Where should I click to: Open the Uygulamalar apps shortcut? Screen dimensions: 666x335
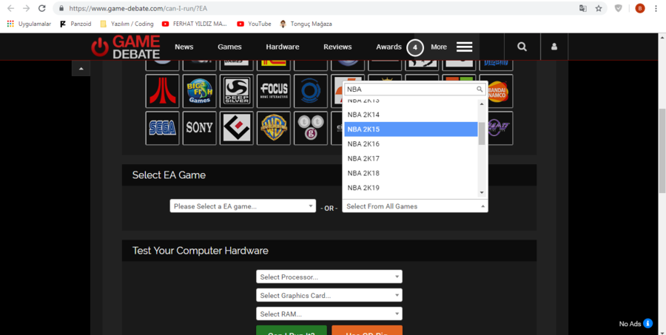pos(29,24)
